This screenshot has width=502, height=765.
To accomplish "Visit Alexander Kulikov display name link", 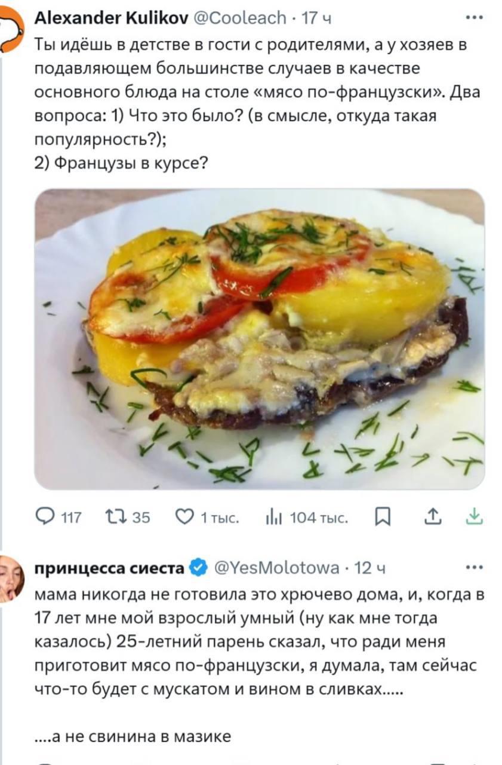I will tap(112, 19).
